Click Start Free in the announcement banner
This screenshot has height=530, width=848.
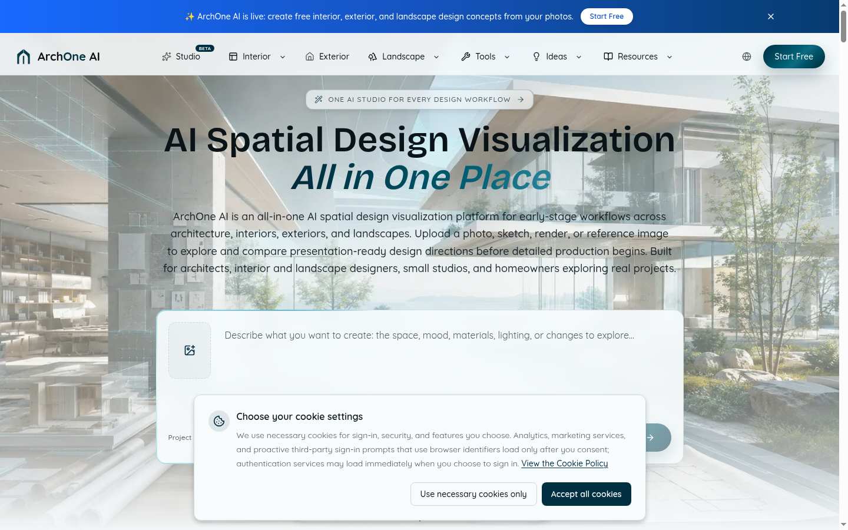[607, 16]
